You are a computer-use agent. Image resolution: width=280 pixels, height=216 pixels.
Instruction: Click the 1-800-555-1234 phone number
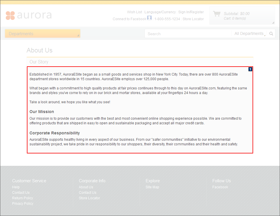point(167,19)
